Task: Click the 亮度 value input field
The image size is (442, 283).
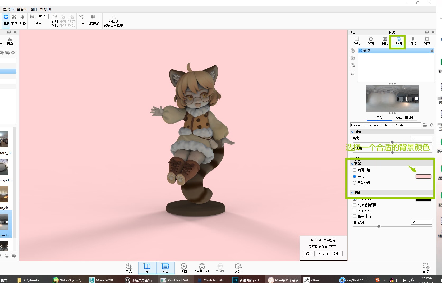Action: pyautogui.click(x=421, y=138)
